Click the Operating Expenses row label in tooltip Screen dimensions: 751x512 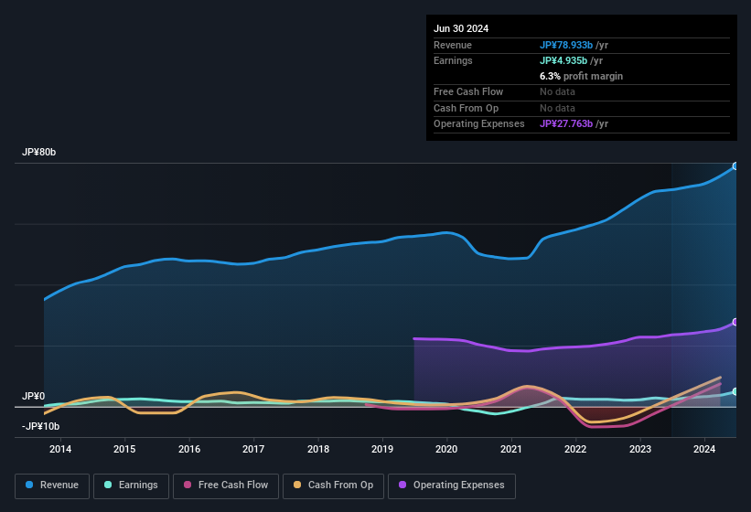[479, 123]
